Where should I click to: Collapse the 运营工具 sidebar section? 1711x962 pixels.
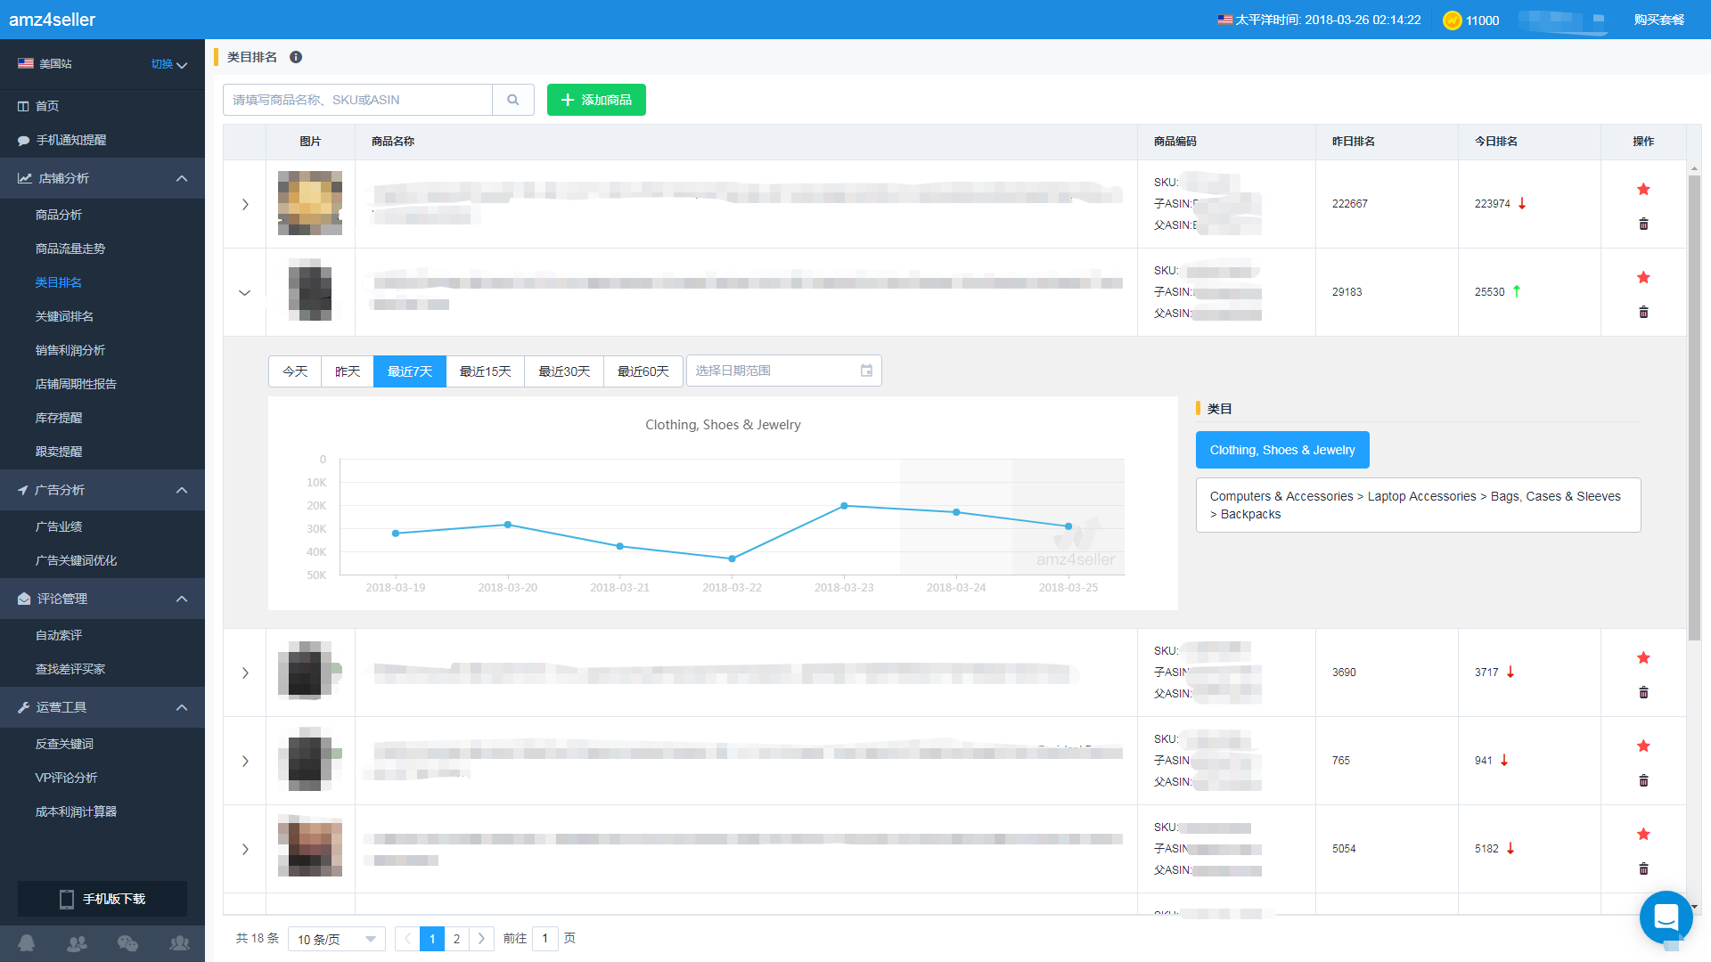102,707
